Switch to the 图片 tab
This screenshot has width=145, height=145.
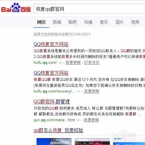point(119,22)
